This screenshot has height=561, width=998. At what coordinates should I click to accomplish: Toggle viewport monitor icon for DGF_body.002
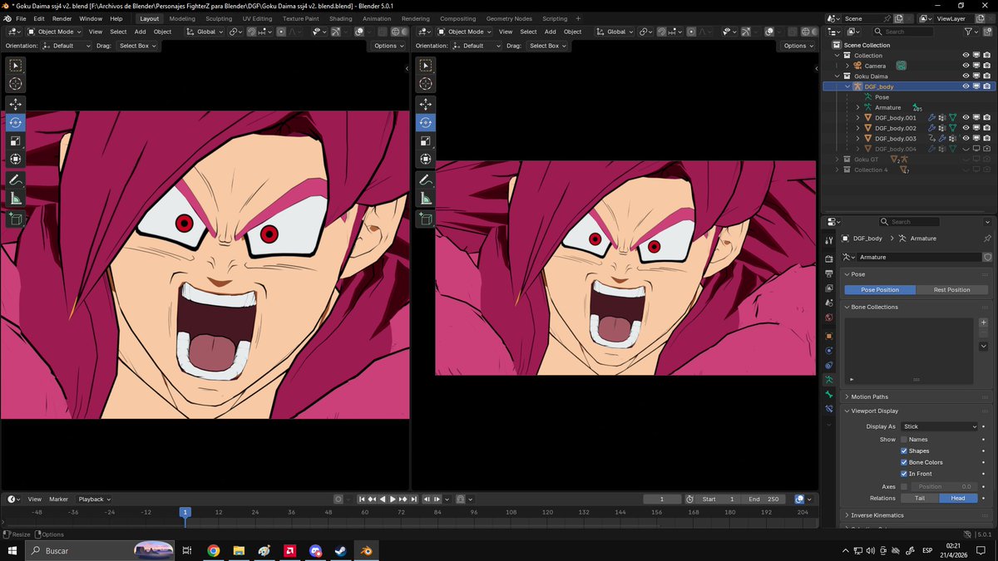(976, 128)
